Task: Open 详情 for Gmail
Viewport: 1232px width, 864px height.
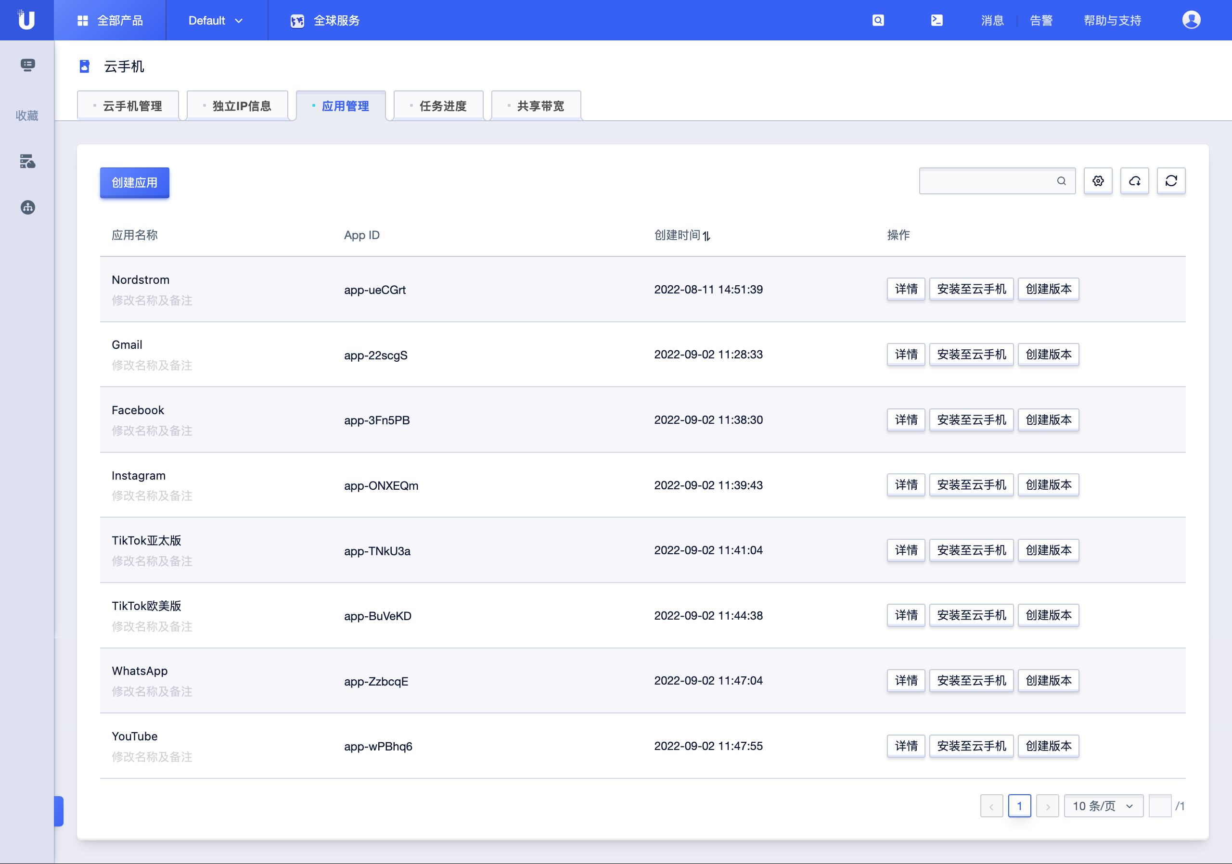Action: [x=906, y=355]
